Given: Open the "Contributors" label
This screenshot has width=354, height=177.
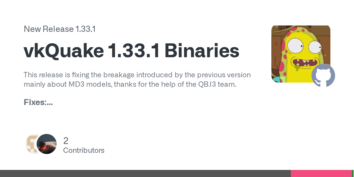Looking at the screenshot, I should click(x=84, y=150).
